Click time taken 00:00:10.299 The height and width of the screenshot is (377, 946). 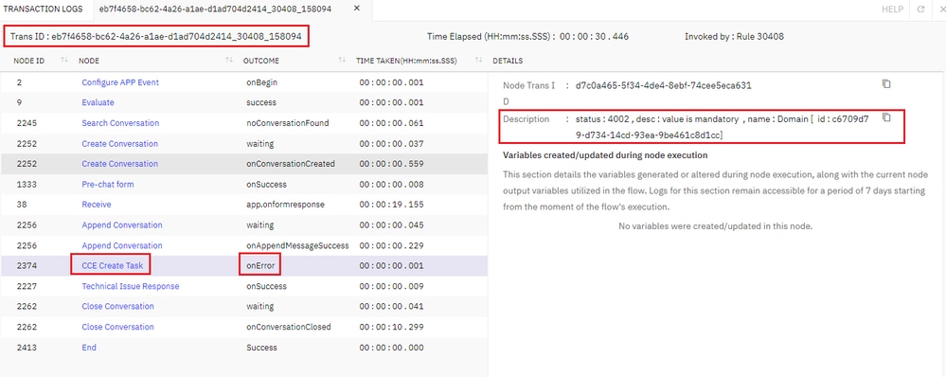tap(391, 327)
